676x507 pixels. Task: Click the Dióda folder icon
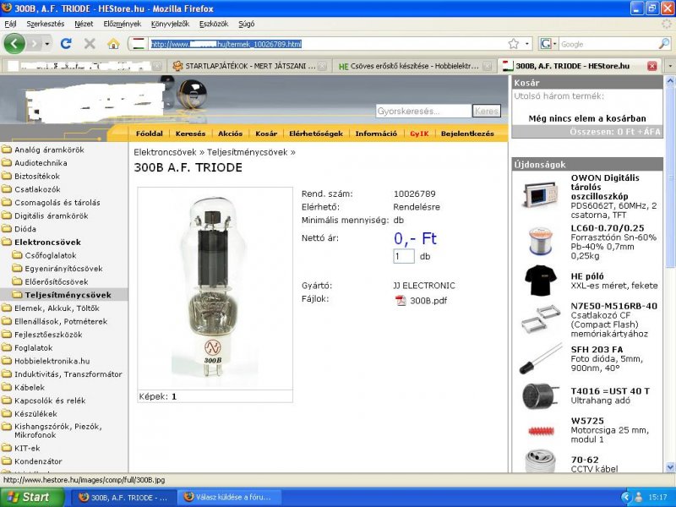coord(7,229)
